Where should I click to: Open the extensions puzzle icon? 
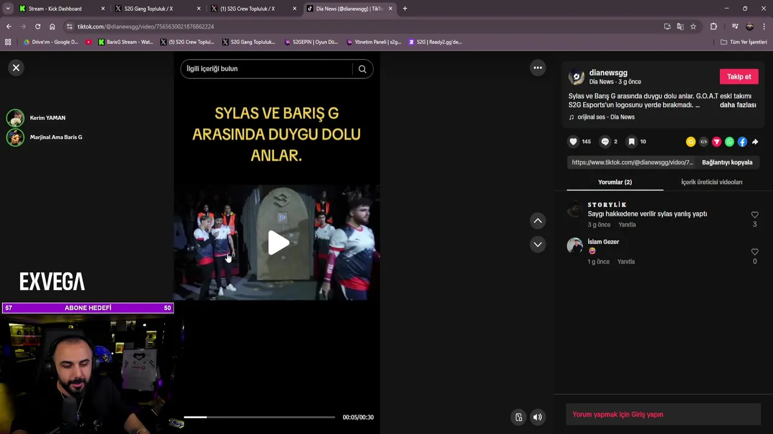coord(713,27)
